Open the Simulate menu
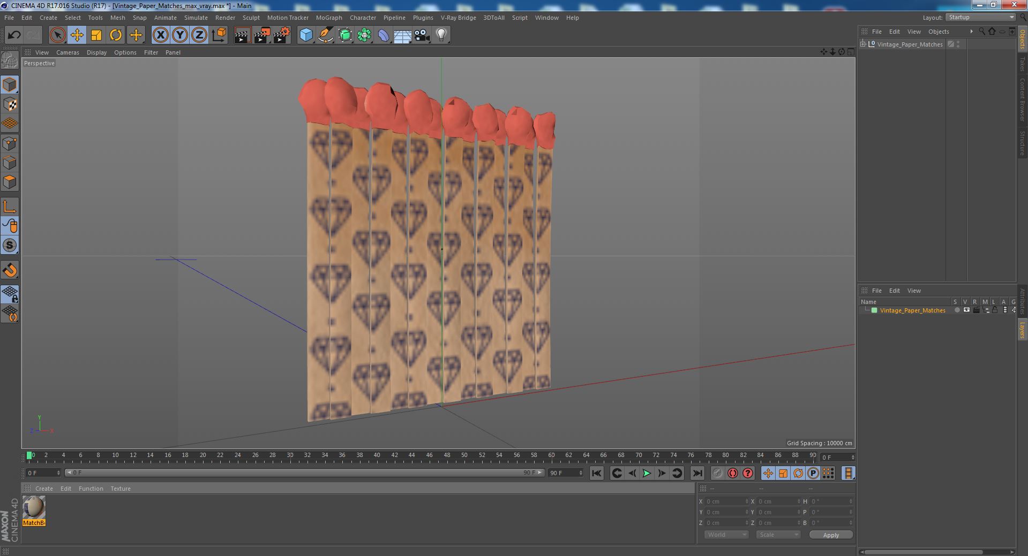This screenshot has width=1028, height=556. 196,18
